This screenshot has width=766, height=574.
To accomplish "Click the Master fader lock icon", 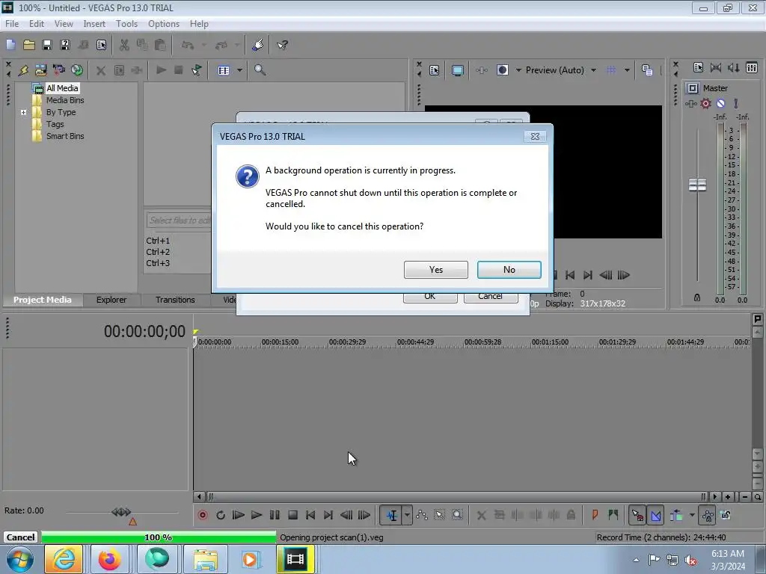I will tap(697, 297).
